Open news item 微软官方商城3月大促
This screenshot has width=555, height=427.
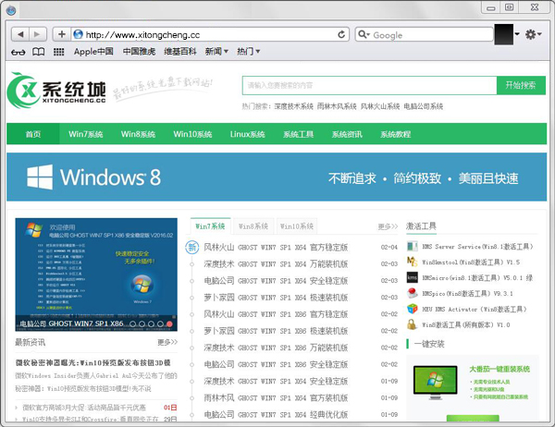(84, 408)
